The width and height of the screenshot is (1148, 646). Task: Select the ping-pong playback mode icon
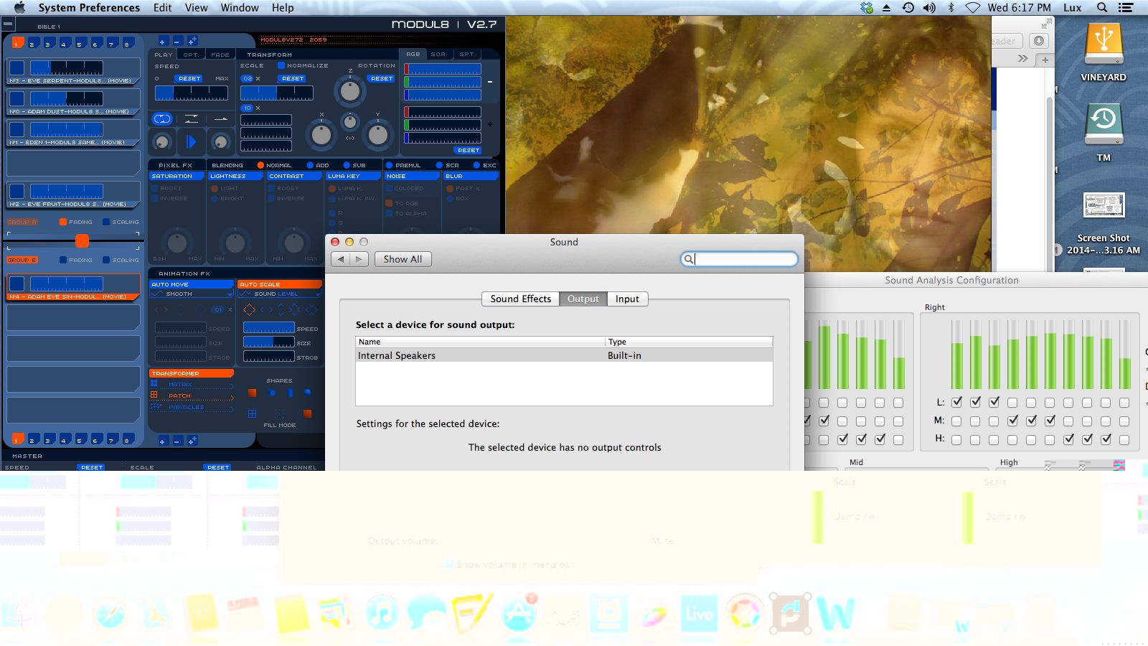[x=191, y=119]
